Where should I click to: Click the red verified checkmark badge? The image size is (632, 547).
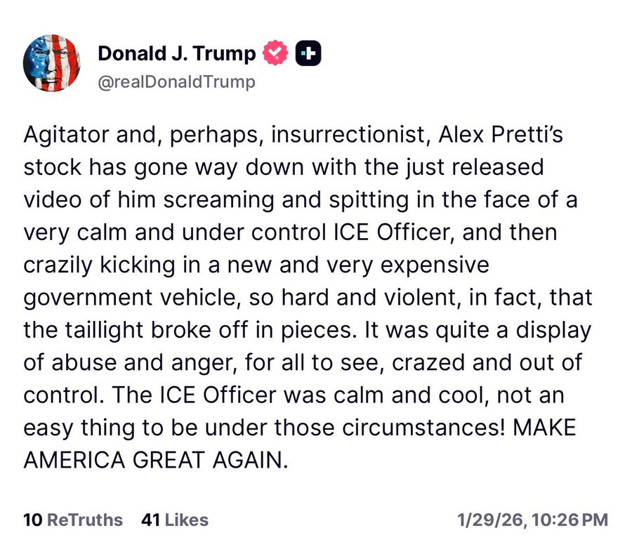click(275, 53)
